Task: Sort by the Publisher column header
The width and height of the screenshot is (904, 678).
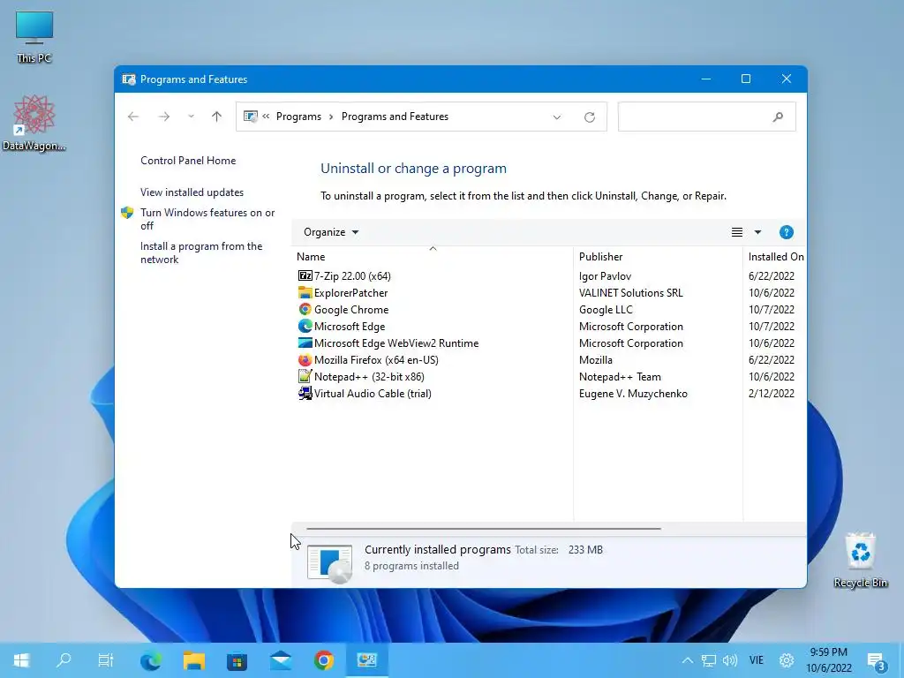Action: (x=658, y=256)
